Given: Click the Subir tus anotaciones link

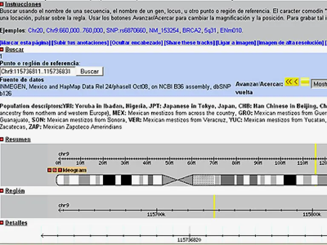Looking at the screenshot, I should 80,43.
